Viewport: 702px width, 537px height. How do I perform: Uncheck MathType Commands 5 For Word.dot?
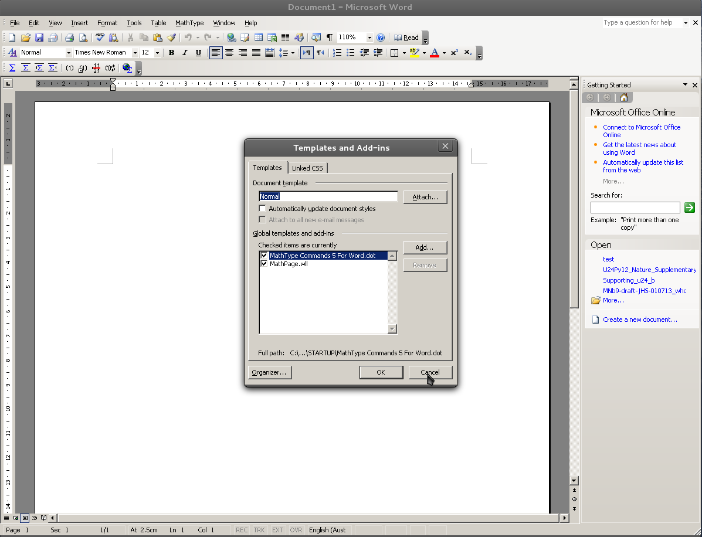click(x=264, y=255)
